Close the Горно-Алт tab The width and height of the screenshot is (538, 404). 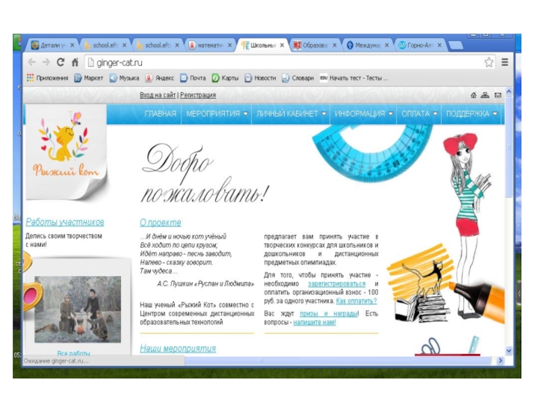[439, 45]
